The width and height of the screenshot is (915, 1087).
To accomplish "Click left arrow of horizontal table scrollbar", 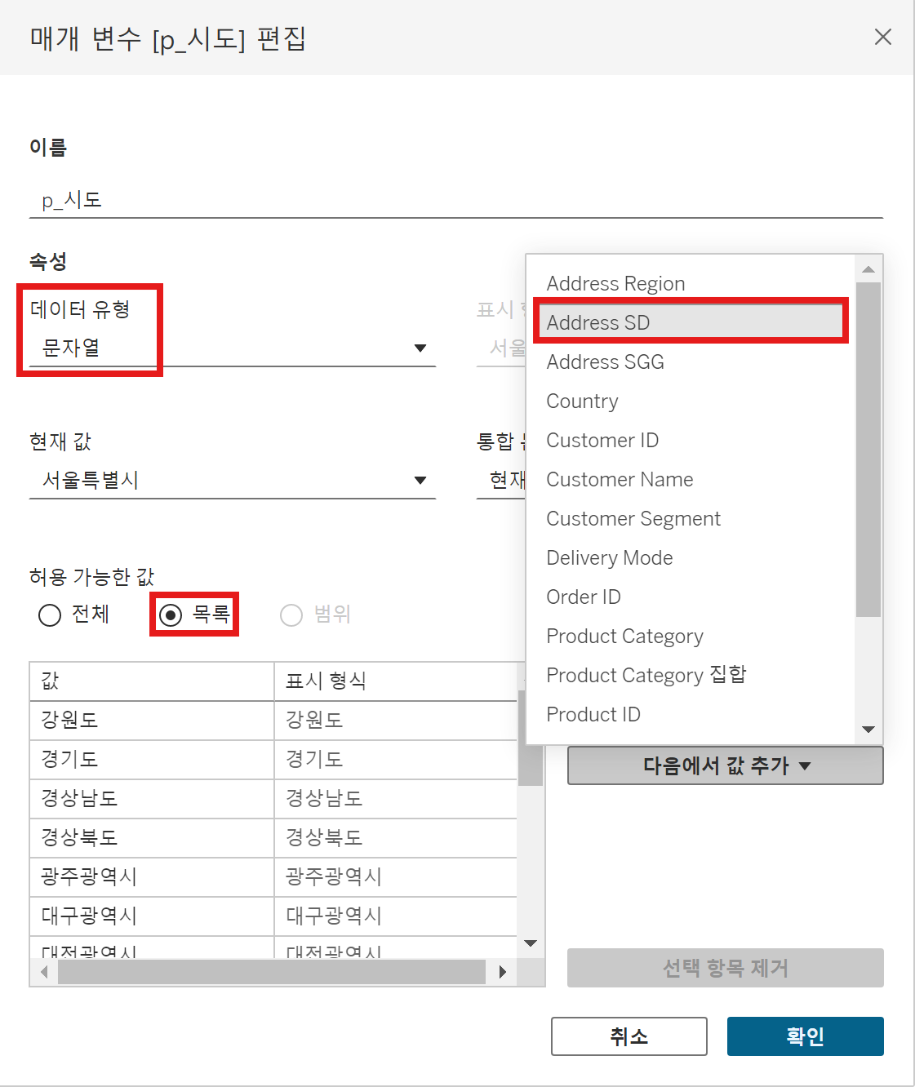I will point(44,972).
